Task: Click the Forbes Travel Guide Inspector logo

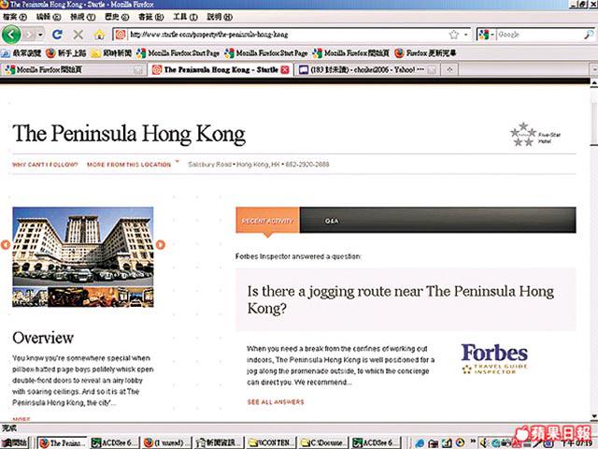Action: pyautogui.click(x=494, y=358)
